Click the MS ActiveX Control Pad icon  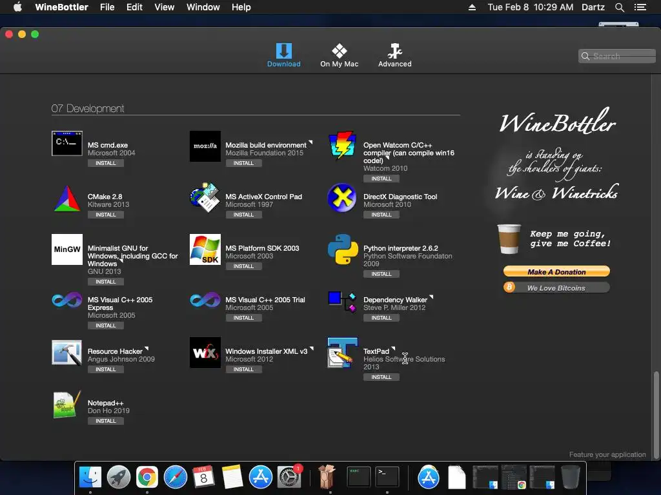[x=205, y=197]
